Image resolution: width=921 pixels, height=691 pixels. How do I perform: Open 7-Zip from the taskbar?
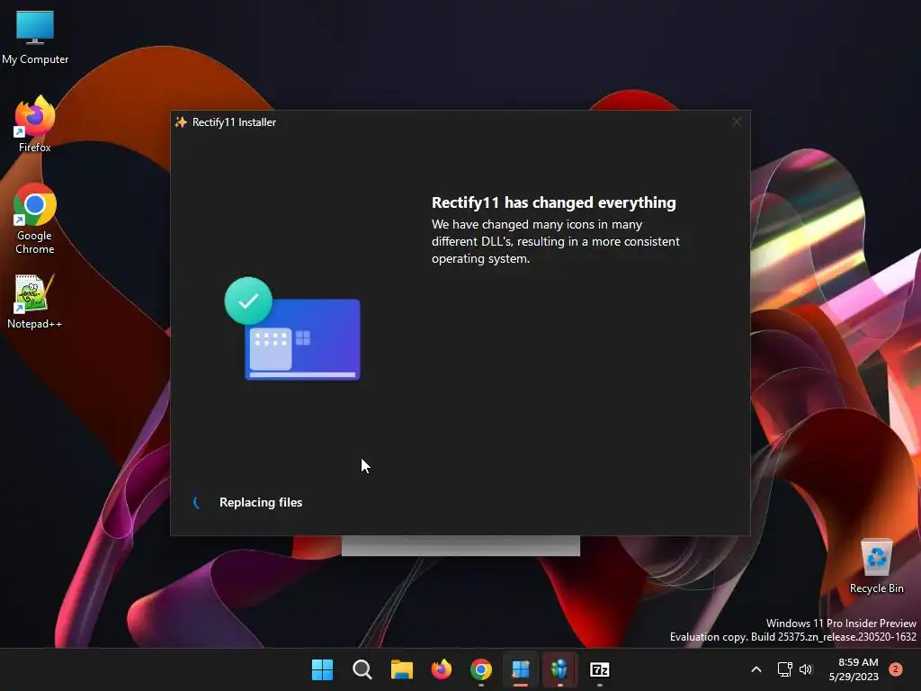click(600, 669)
